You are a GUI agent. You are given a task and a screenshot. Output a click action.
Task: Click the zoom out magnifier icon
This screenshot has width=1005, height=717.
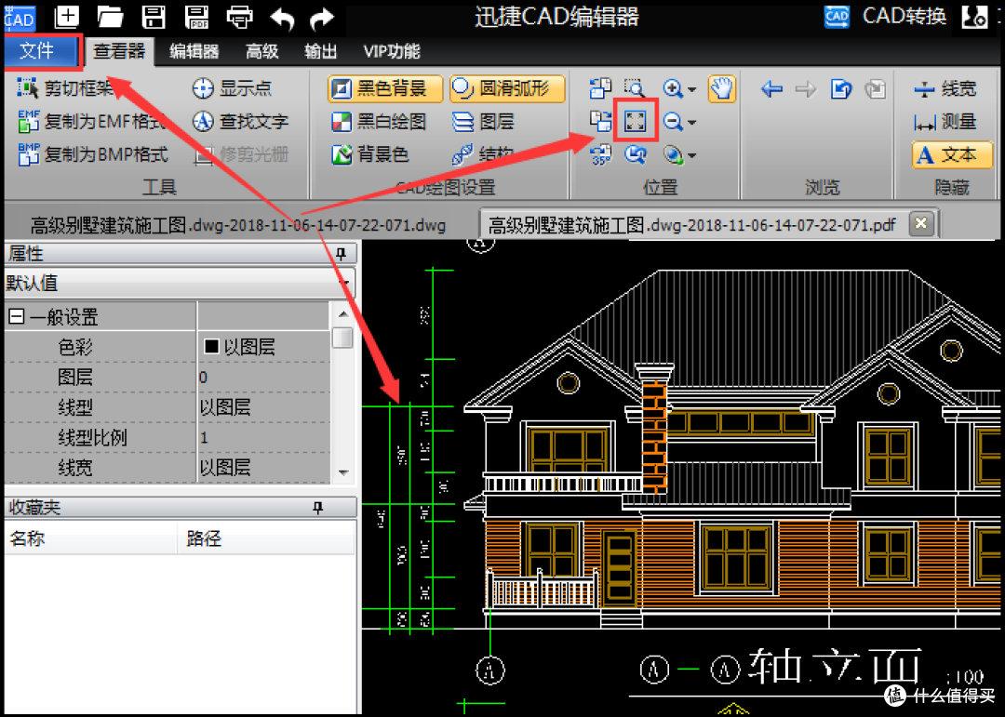[673, 121]
